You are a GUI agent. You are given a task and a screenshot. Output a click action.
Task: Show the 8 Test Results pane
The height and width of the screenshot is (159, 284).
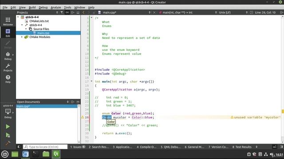(242, 147)
